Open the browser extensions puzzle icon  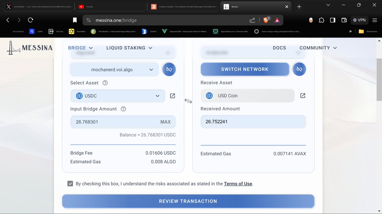pos(322,20)
